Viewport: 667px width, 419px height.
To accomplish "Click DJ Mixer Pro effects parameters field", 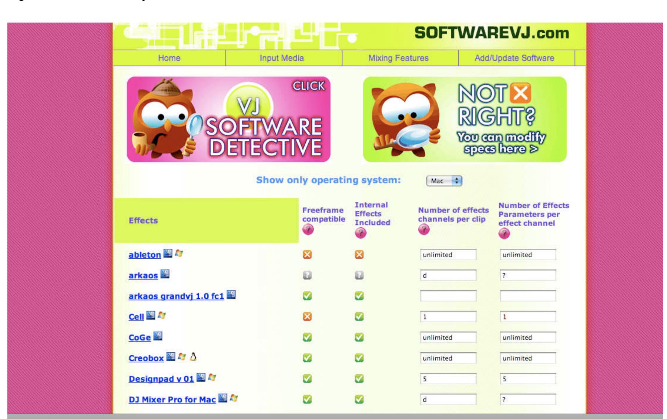I will [528, 400].
